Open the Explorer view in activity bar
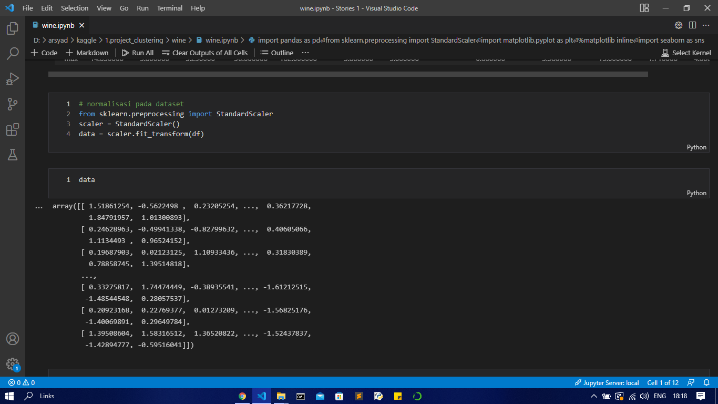 coord(13,28)
